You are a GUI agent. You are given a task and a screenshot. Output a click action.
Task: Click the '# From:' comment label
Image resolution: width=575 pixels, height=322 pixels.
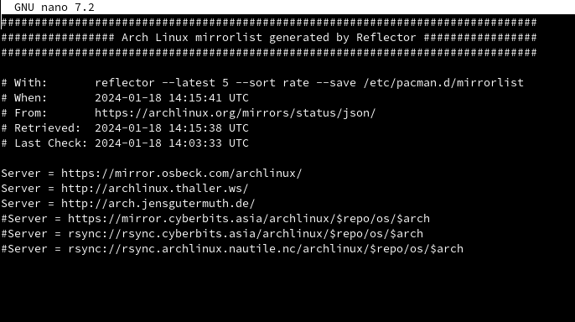(x=24, y=113)
